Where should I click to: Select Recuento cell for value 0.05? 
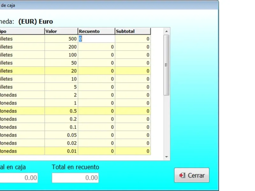tap(97, 135)
